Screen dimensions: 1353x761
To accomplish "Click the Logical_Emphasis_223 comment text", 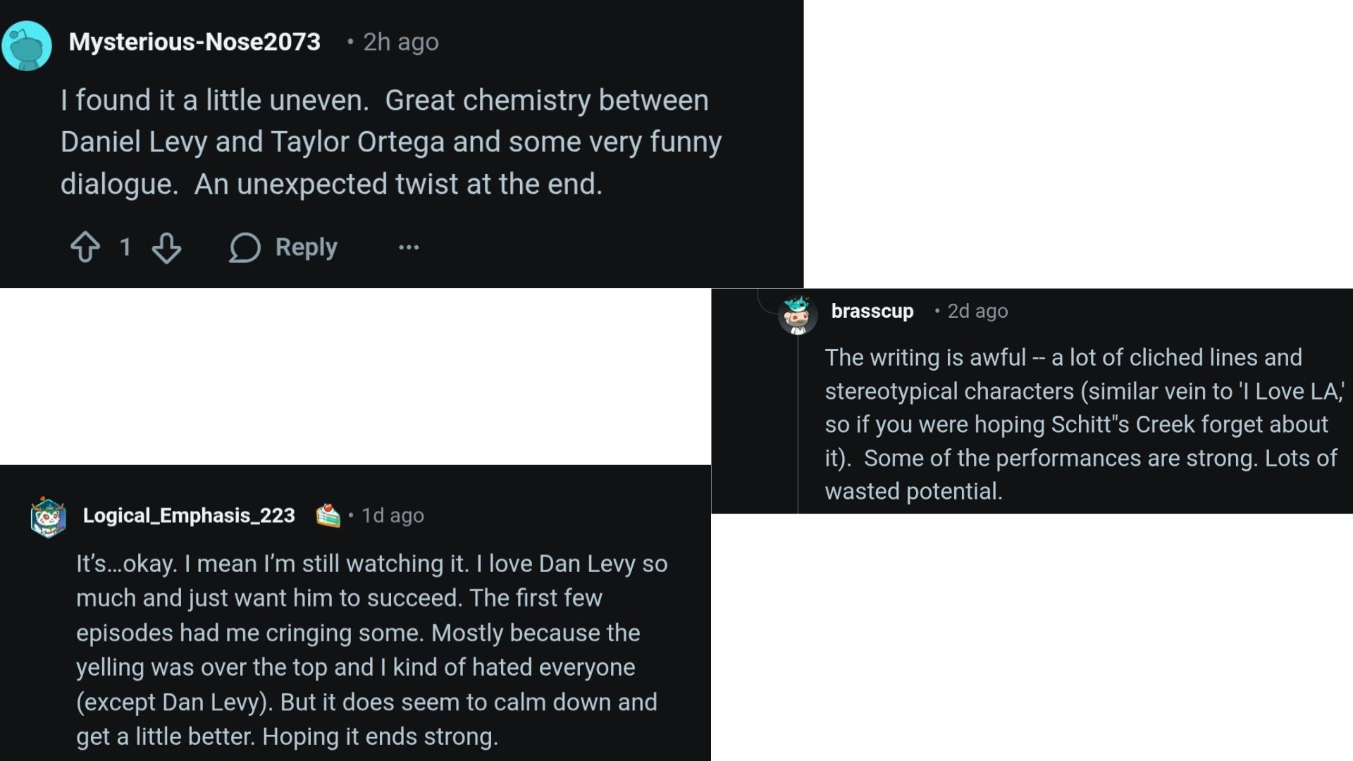I will [x=372, y=650].
